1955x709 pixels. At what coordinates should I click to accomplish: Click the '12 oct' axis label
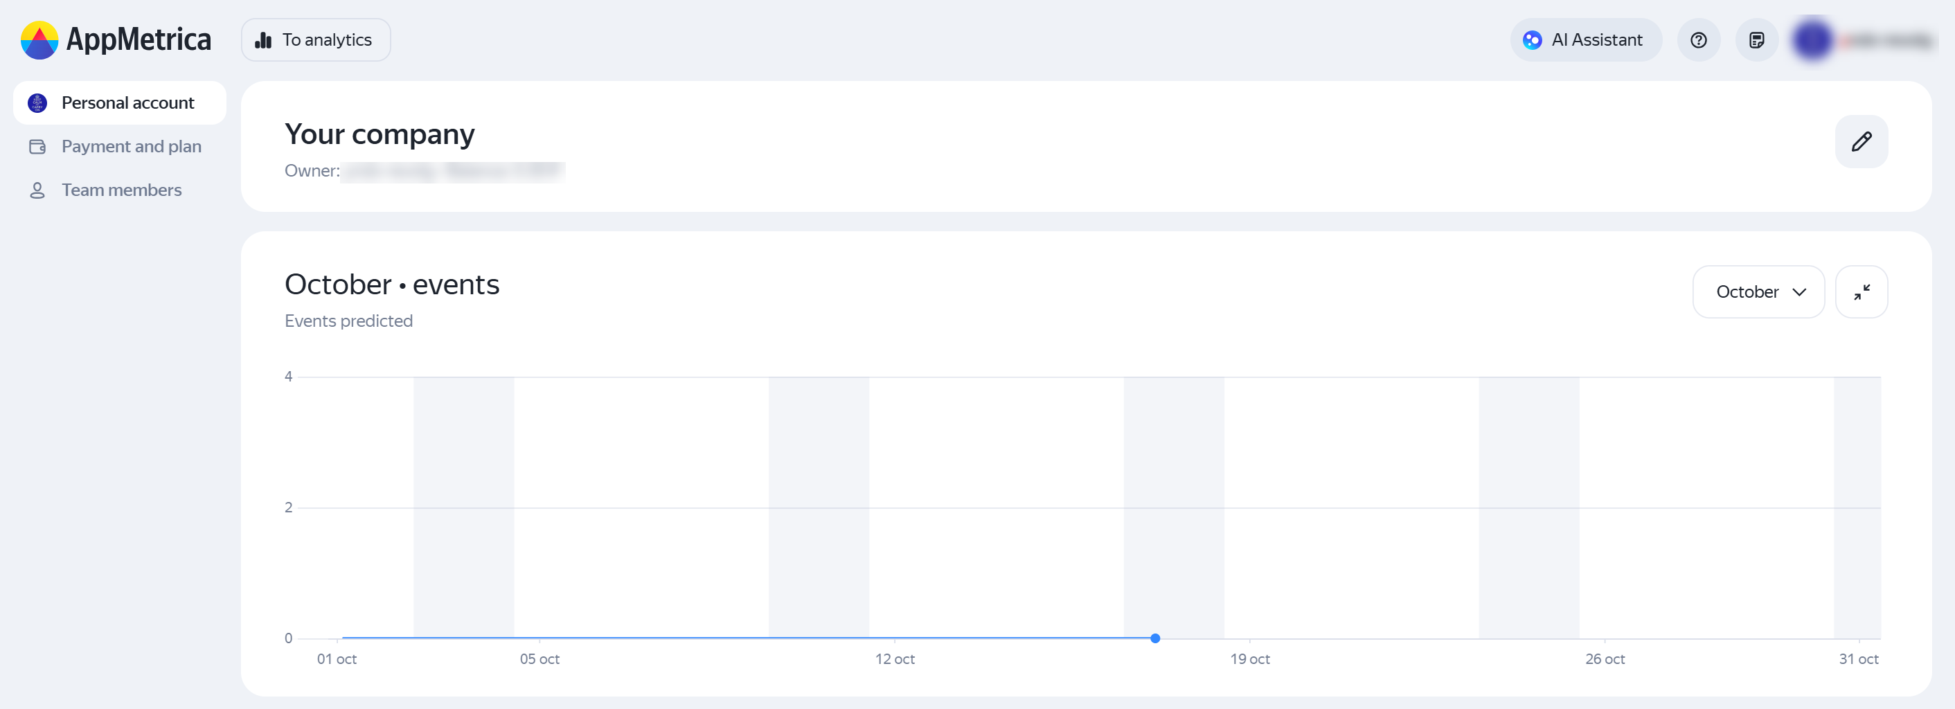895,659
